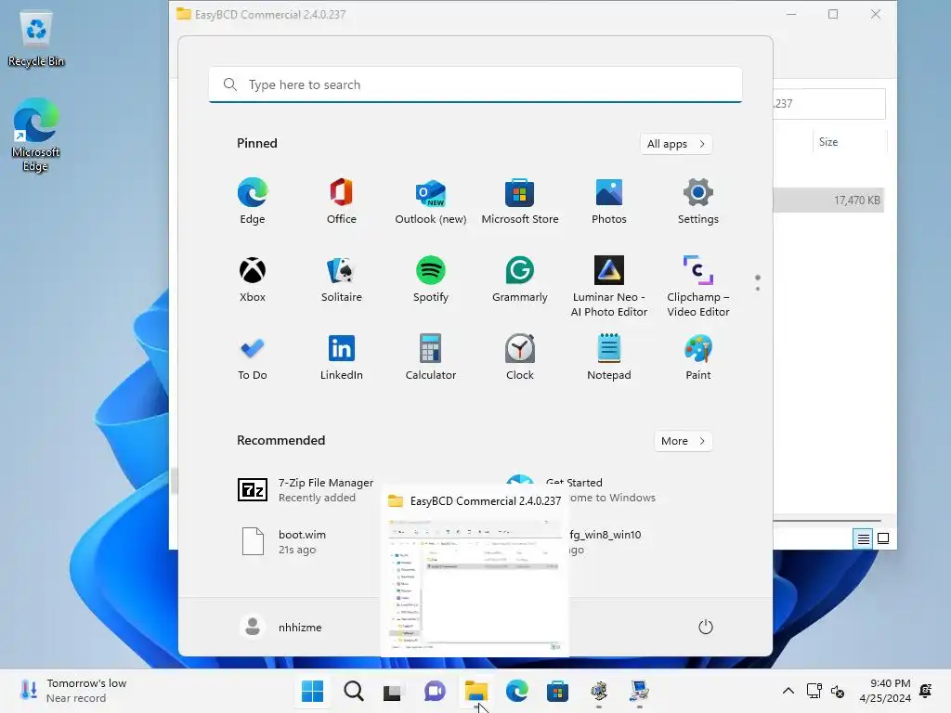
Task: Open Settings from Start menu
Action: [698, 201]
